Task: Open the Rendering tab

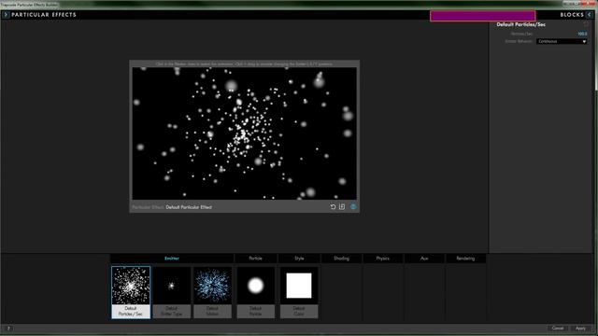Action: click(465, 259)
